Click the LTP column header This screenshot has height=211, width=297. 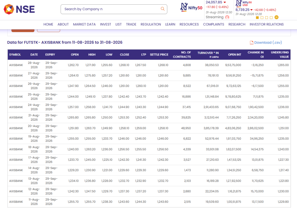coord(144,55)
